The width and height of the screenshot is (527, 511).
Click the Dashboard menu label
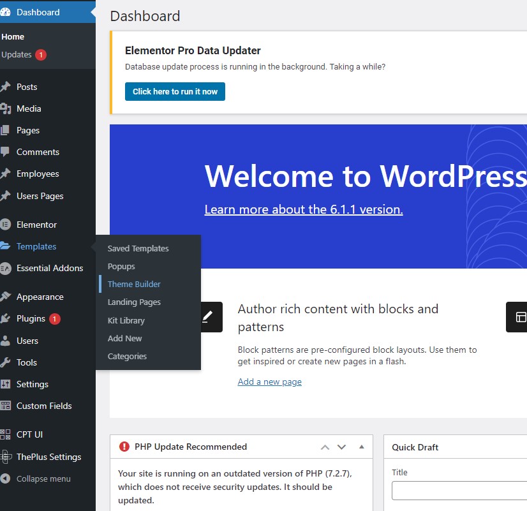[38, 12]
